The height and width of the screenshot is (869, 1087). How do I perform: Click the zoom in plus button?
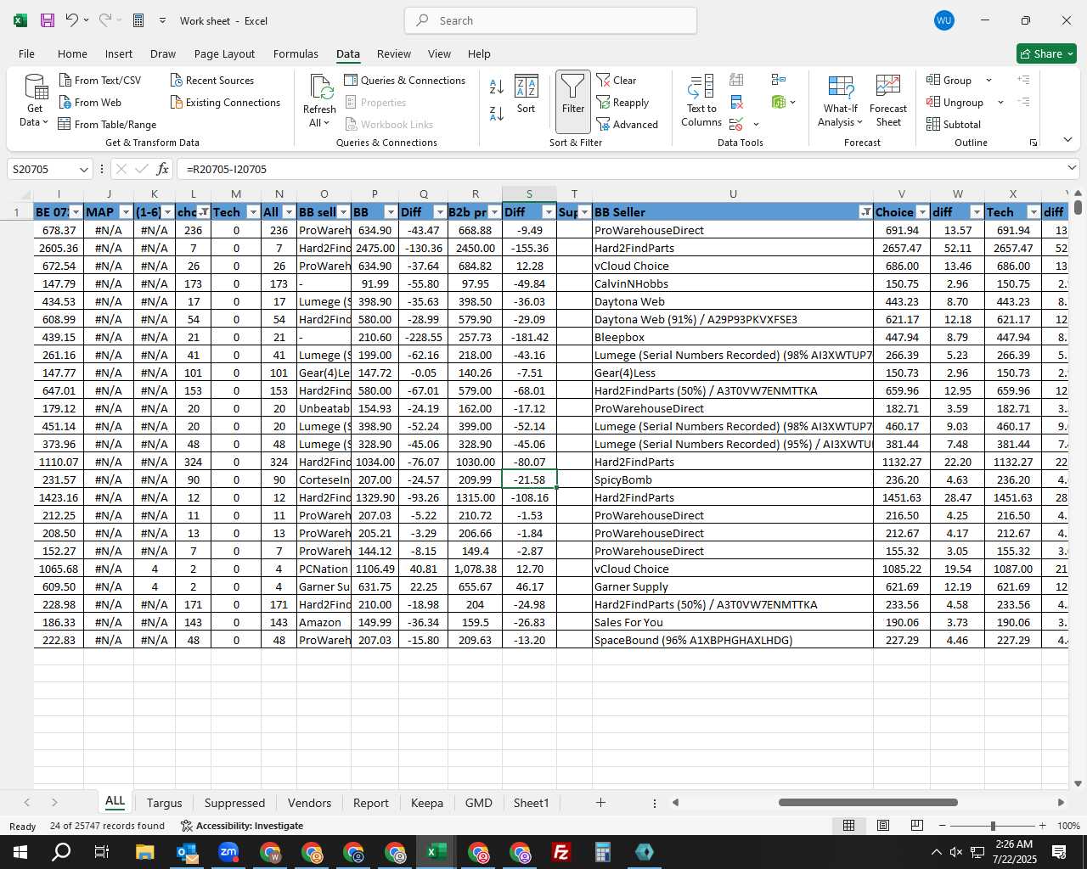1042,826
